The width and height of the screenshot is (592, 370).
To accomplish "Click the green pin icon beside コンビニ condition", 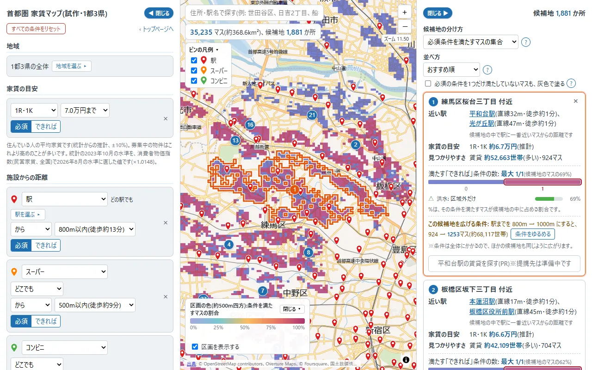I will tap(14, 347).
